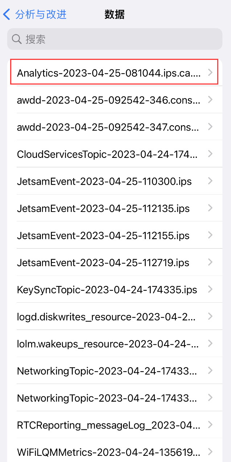The height and width of the screenshot is (462, 231).
Task: Tap chevron on Analytics row
Action: [210, 73]
